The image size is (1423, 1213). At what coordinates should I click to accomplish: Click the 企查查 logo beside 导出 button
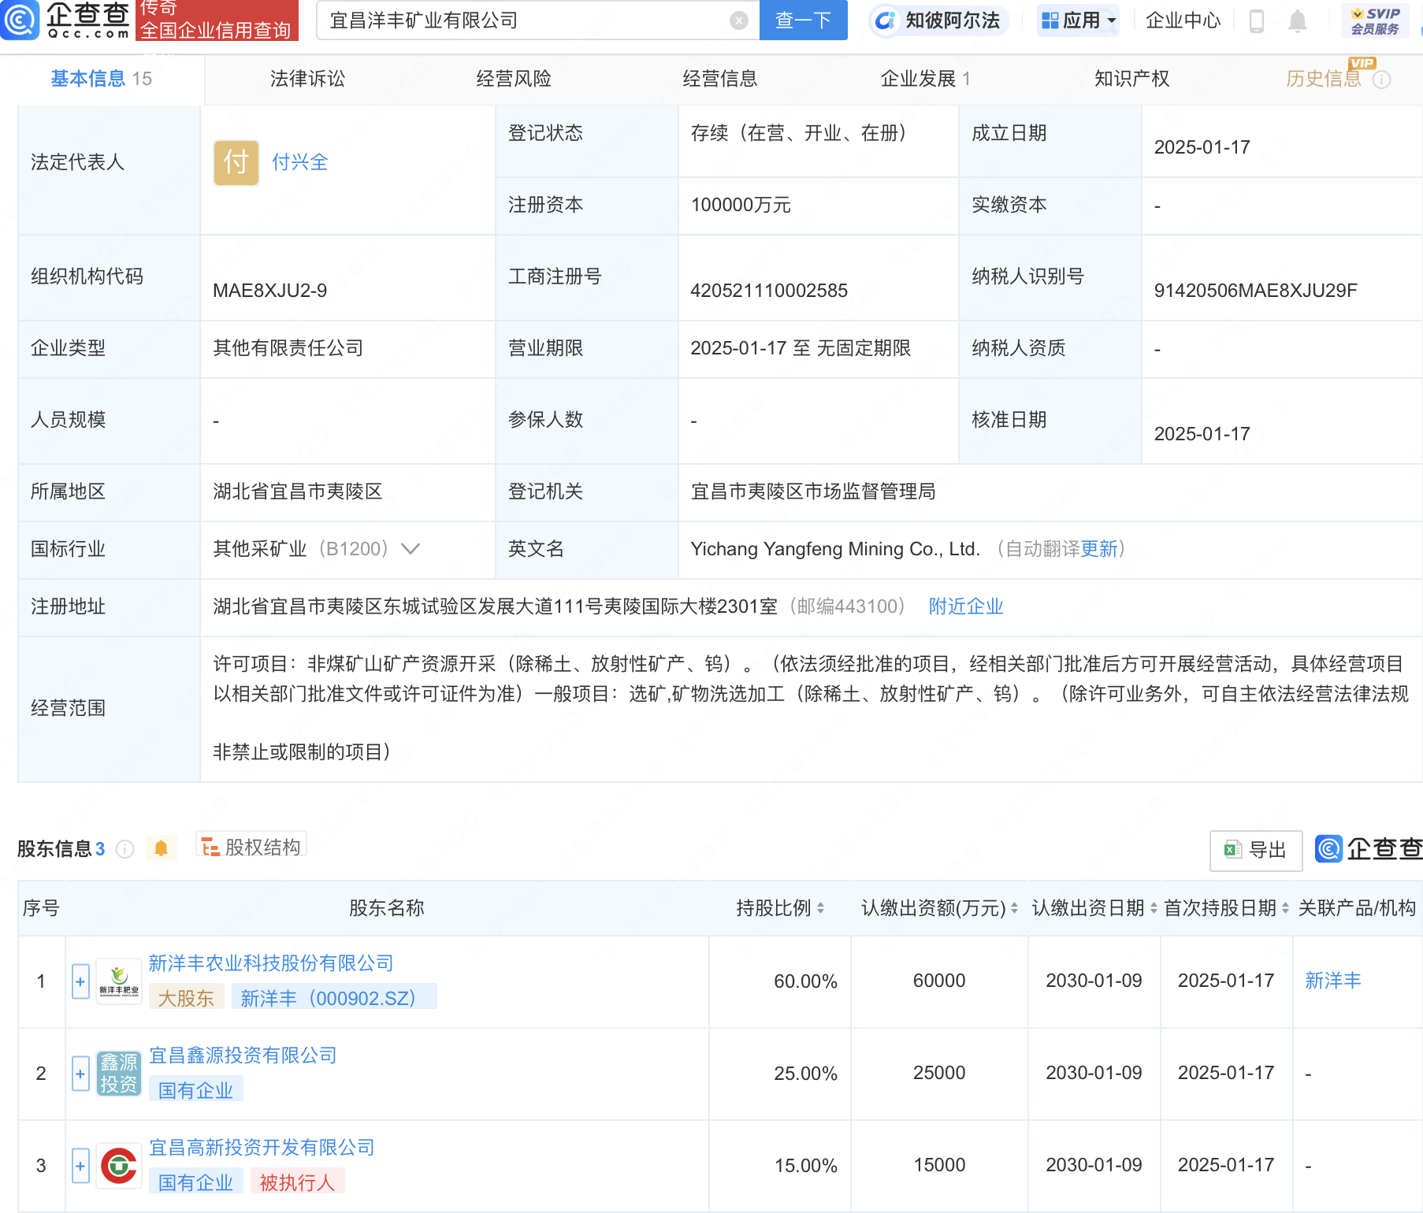click(1369, 849)
